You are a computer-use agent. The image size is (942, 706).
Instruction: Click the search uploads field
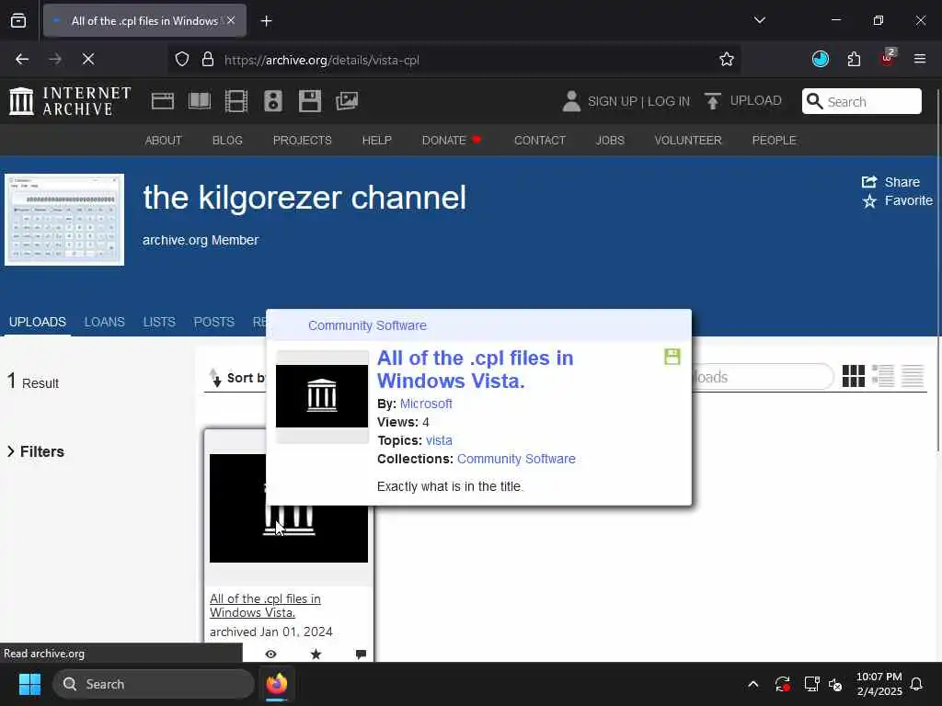[x=763, y=377]
